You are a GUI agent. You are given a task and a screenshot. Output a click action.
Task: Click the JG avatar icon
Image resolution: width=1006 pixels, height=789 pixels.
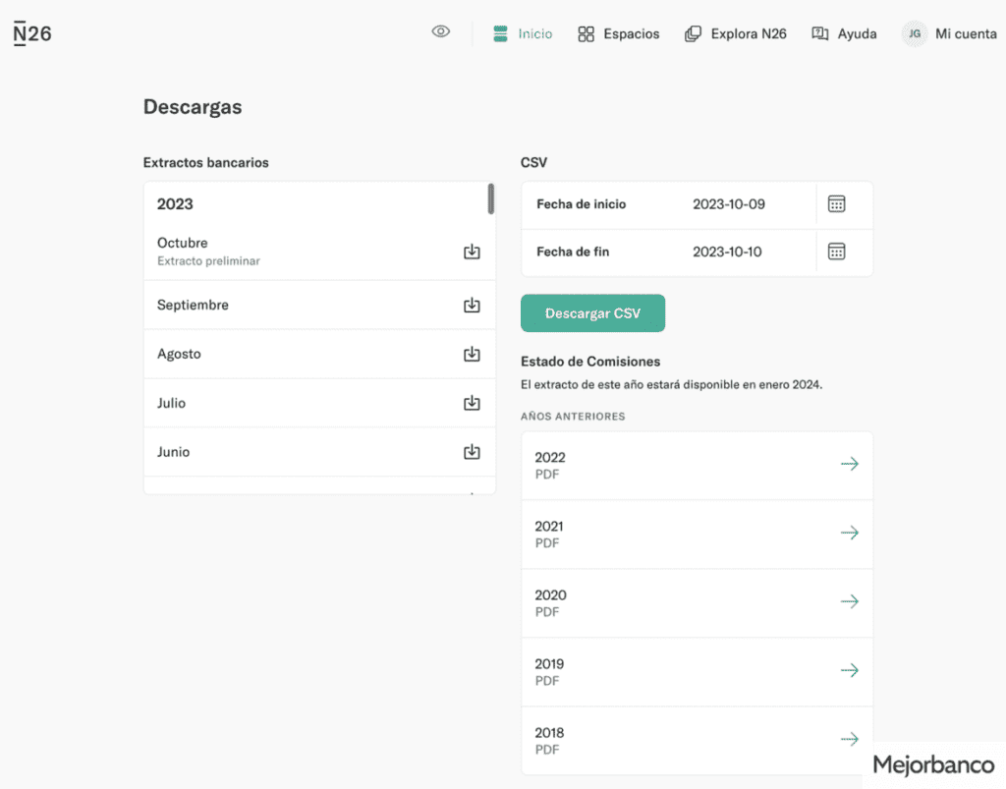coord(915,34)
